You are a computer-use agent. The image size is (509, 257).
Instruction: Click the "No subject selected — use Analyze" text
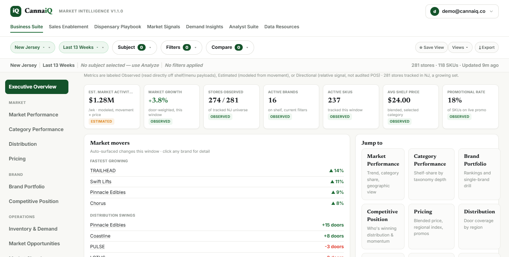coord(120,65)
